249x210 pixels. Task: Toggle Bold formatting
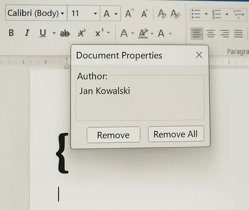11,33
